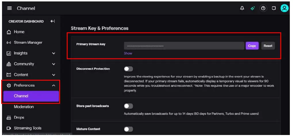This screenshot has height=137, width=293.
Task: Expand the Community section chevron
Action: point(53,64)
